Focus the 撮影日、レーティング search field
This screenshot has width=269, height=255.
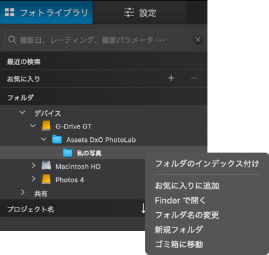[97, 39]
